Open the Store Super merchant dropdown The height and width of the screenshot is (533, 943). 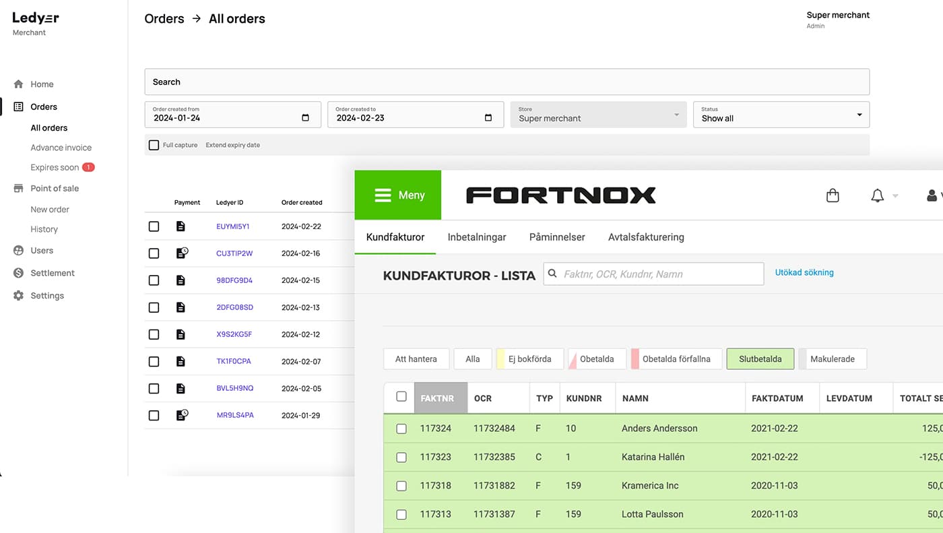[x=676, y=115]
